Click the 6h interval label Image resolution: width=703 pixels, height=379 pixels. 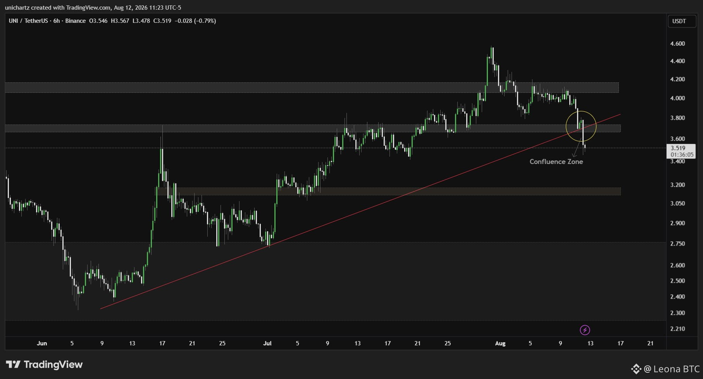[57, 21]
